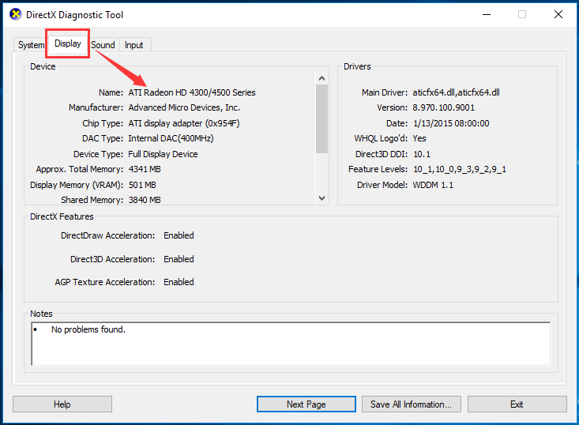Minimize the DirectX Diagnostic Tool window
The width and height of the screenshot is (579, 425).
487,15
